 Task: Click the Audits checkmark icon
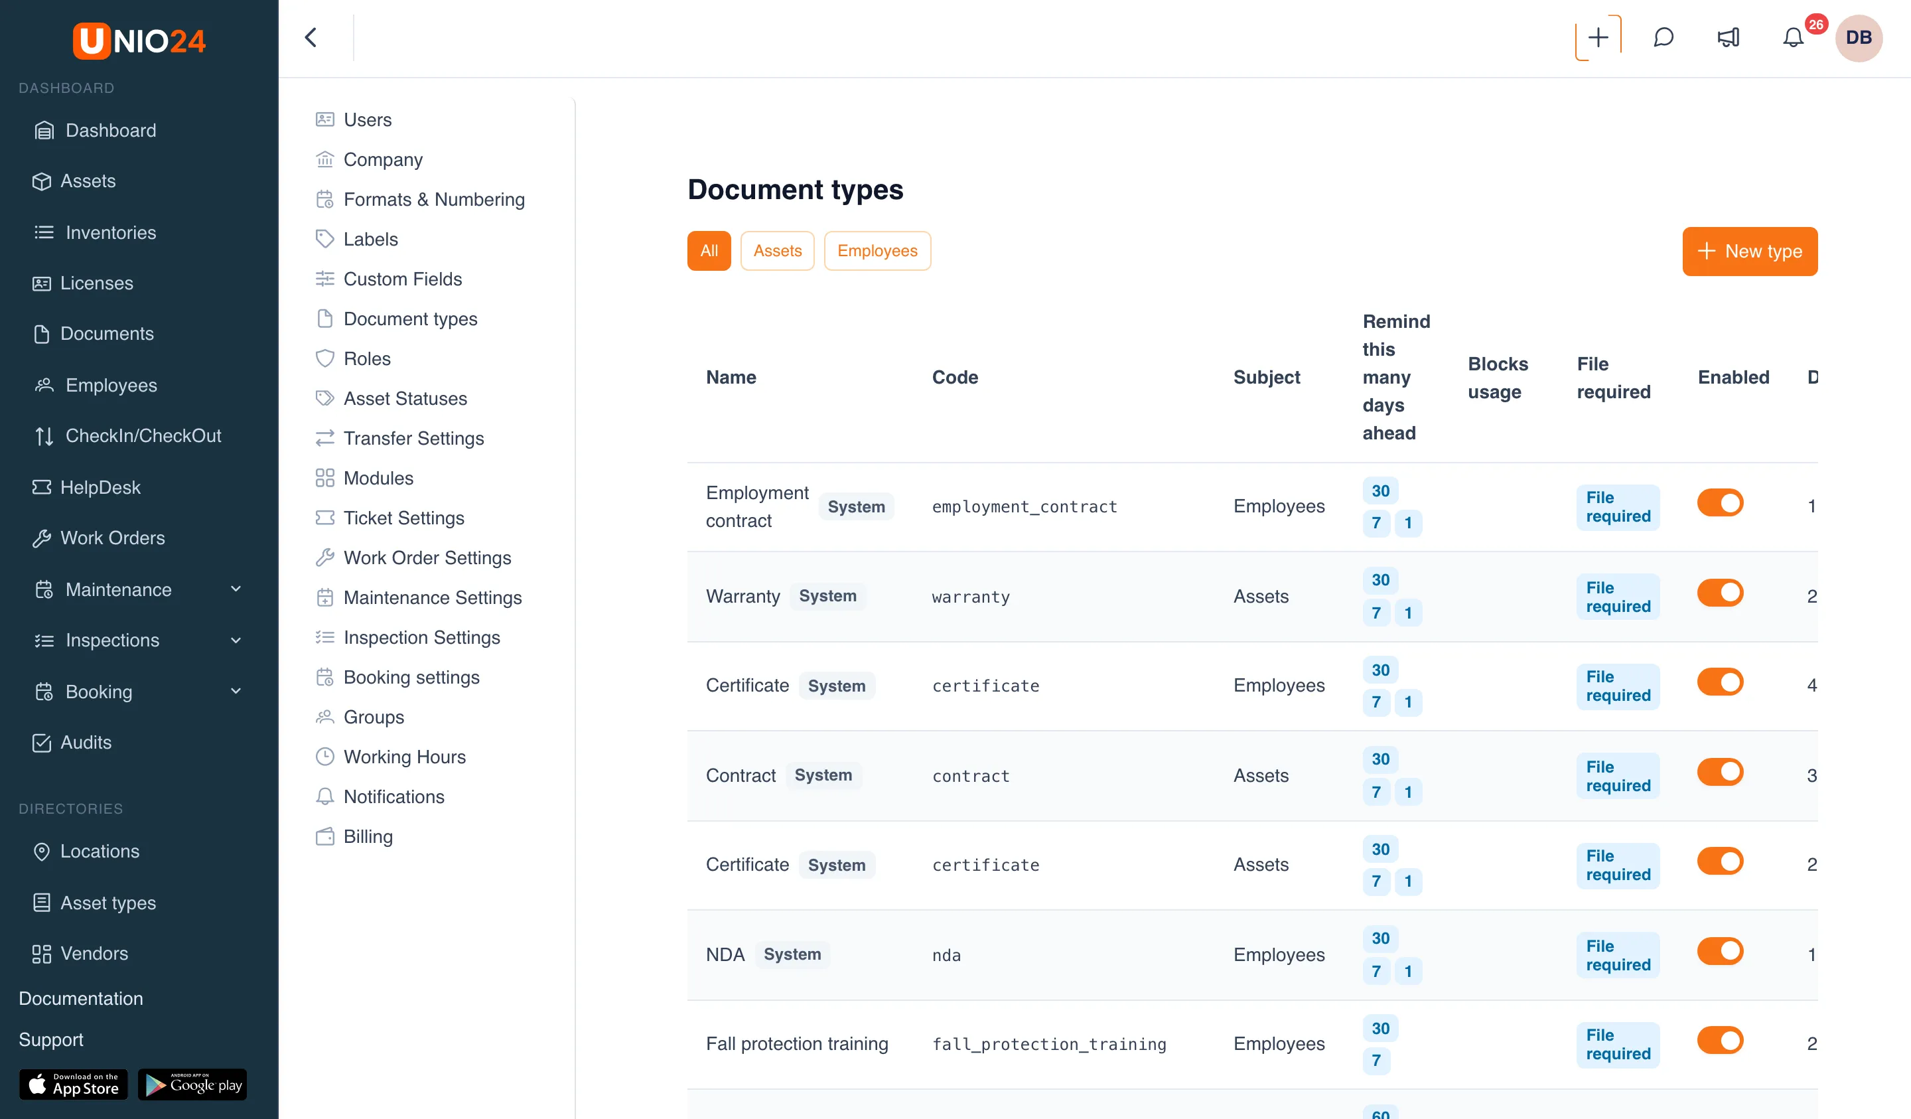42,743
